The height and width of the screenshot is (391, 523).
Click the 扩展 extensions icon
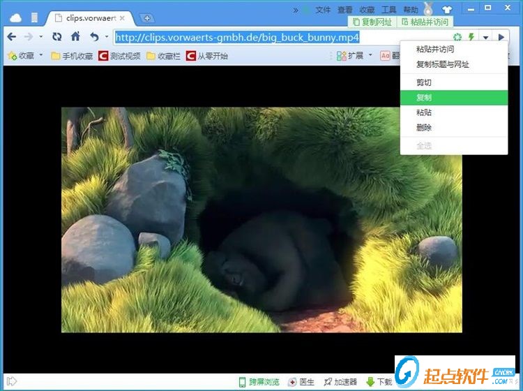pyautogui.click(x=349, y=56)
